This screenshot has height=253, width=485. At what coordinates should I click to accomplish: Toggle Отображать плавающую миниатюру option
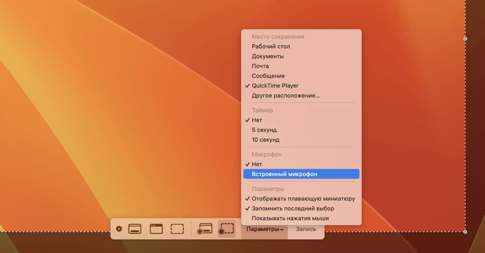[303, 199]
